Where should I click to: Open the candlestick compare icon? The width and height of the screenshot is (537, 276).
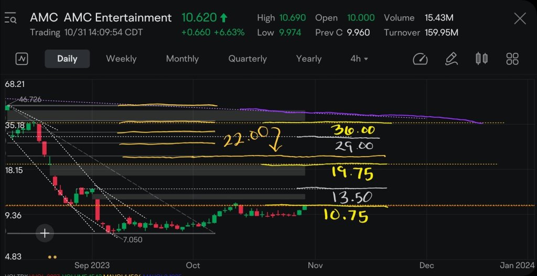pos(481,59)
